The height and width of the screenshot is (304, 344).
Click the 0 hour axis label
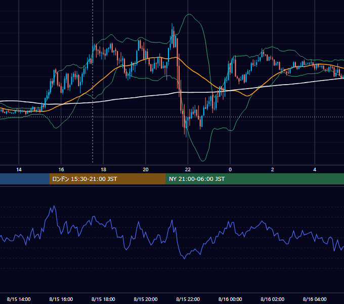(x=230, y=170)
